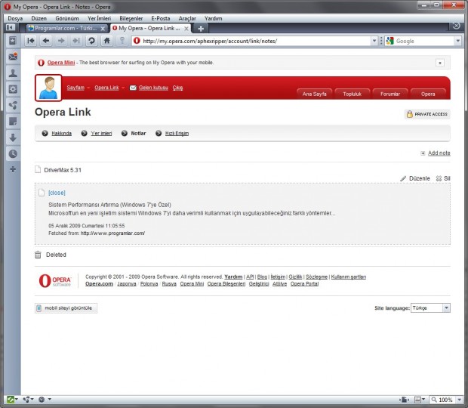Image resolution: width=468 pixels, height=408 pixels.
Task: Open the fit-to-width status bar icon
Action: click(404, 400)
